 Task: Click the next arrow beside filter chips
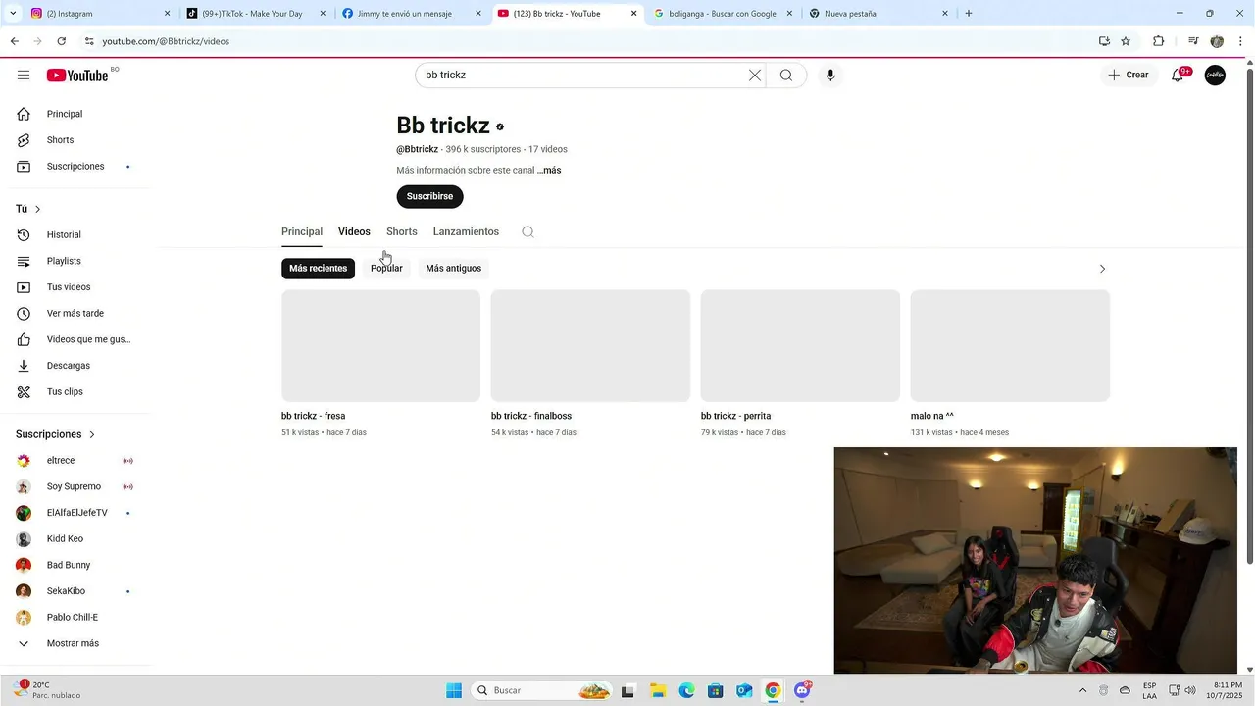click(x=1102, y=269)
